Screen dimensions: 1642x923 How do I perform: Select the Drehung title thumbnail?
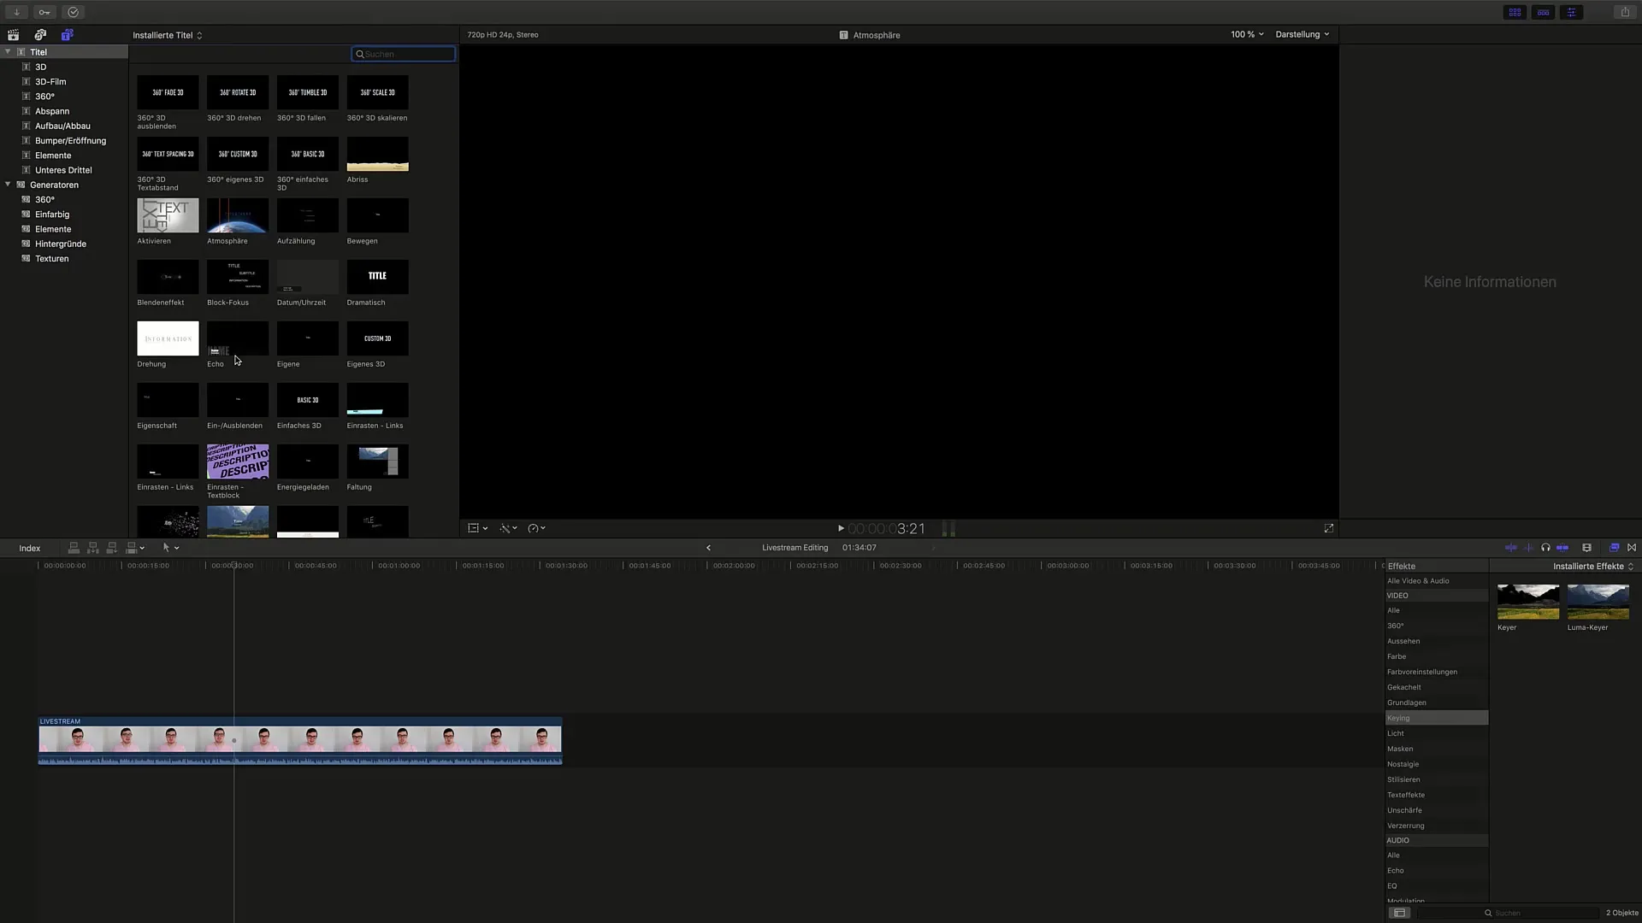[168, 339]
